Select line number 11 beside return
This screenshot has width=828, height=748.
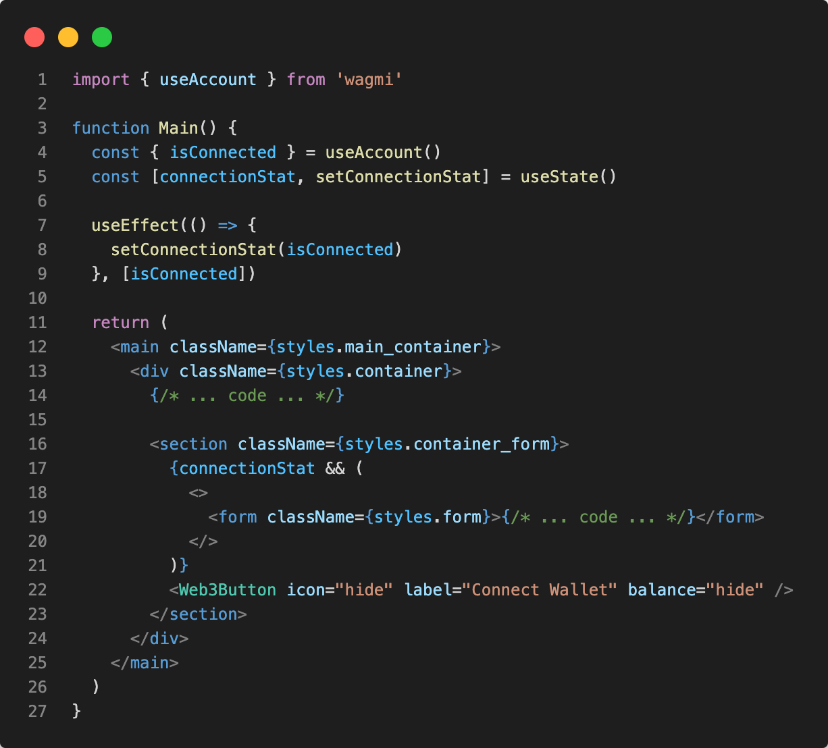coord(38,323)
